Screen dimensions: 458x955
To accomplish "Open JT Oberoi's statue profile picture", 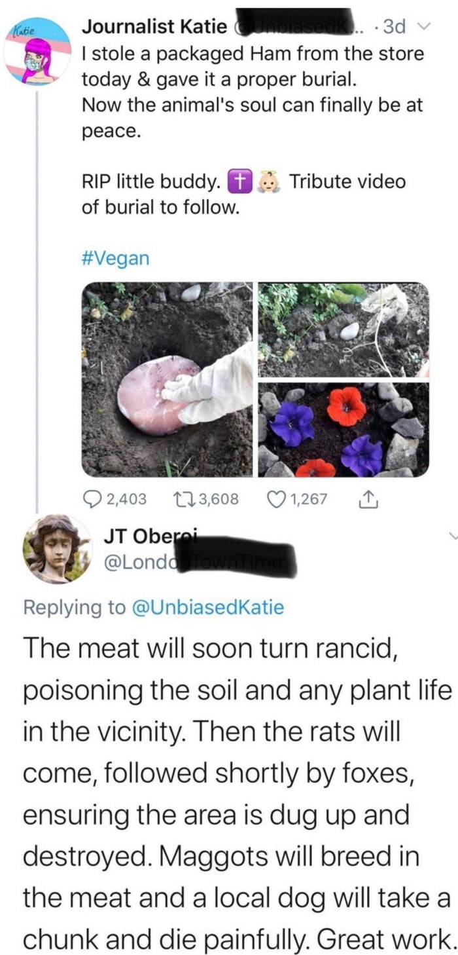I will point(58,549).
